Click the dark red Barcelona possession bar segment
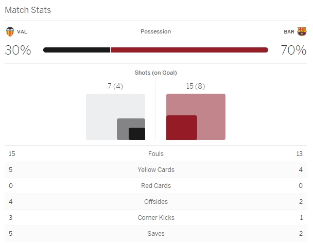This screenshot has width=313, height=243. coord(189,50)
